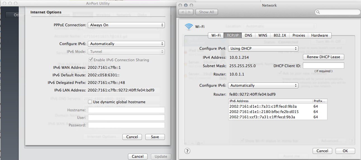Click Renew DHCP Lease button
This screenshot has height=160, width=361.
click(x=324, y=57)
